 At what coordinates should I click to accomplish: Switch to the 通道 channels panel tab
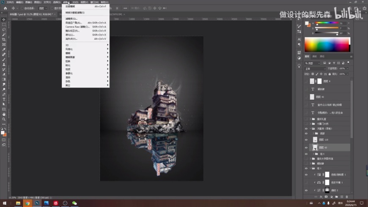tap(314, 56)
